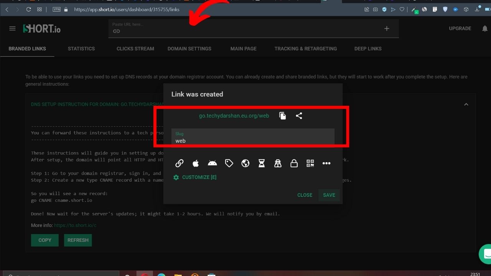Set iOS targeting with the Apple icon
The height and width of the screenshot is (276, 491).
(196, 163)
